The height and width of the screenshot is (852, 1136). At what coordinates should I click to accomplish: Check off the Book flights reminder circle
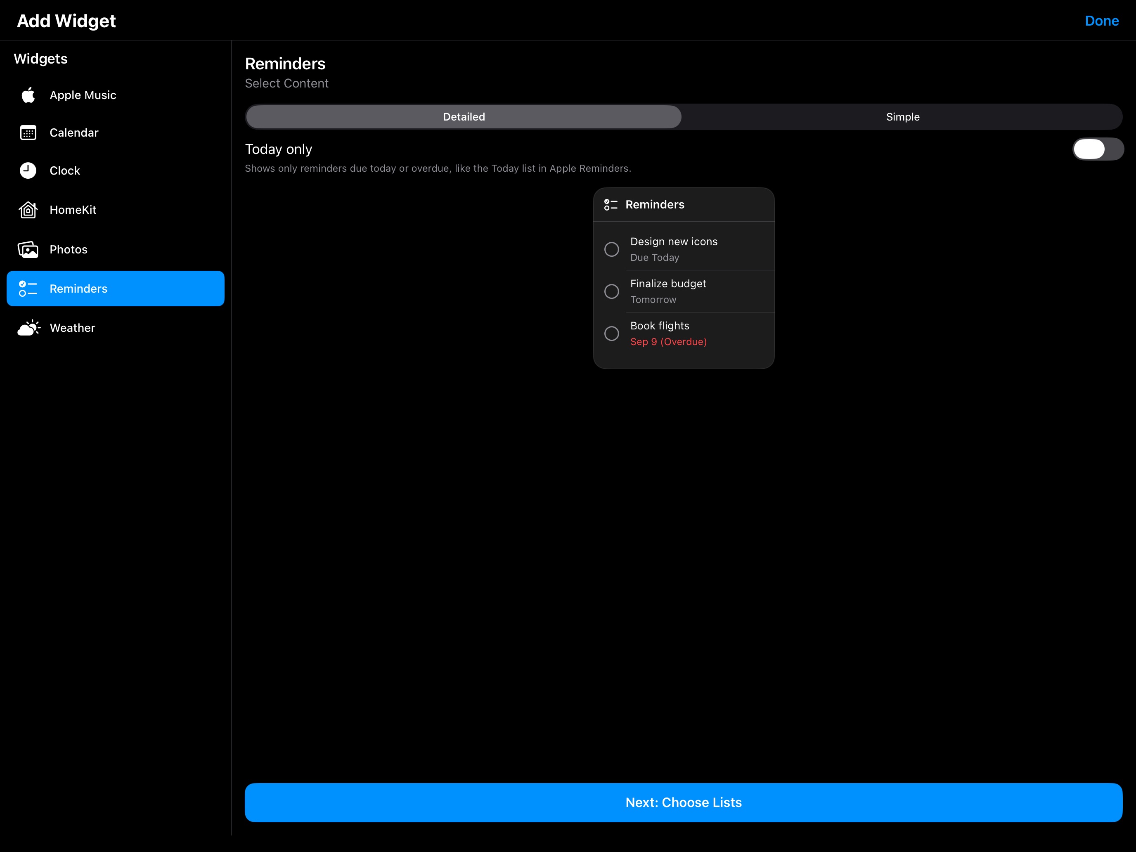[x=612, y=333]
